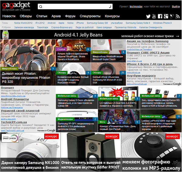Open the Сорока-Ворона шоу rubric
This screenshot has height=172, width=182.
coord(62,27)
